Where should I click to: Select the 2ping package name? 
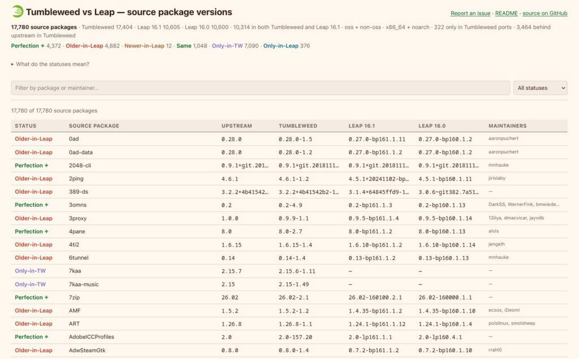pos(76,179)
